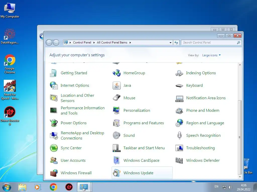Open the Programs and Features icon
The image size is (257, 192).
click(116, 123)
